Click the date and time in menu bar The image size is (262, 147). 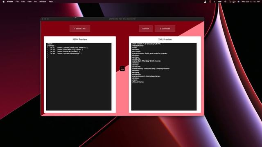tap(251, 2)
